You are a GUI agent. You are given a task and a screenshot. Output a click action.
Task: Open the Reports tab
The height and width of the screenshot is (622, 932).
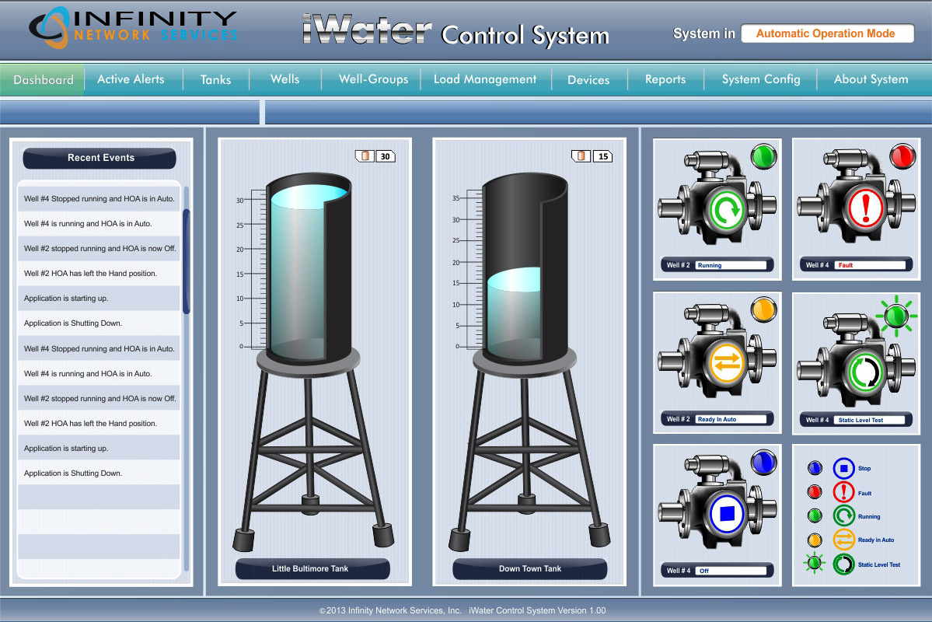coord(665,79)
